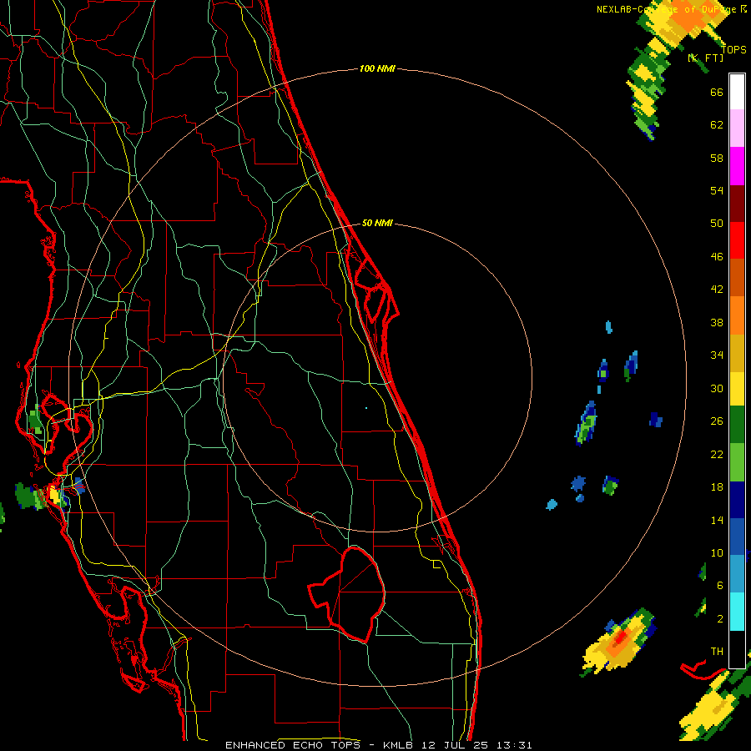Click the legend value "54"
Viewport: 751px width, 751px height.
717,190
